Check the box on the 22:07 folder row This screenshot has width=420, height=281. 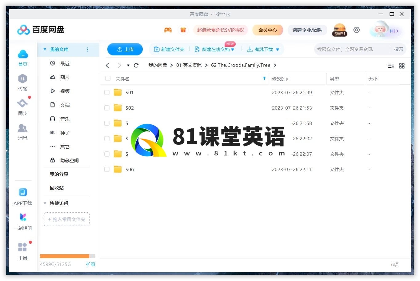tap(107, 154)
